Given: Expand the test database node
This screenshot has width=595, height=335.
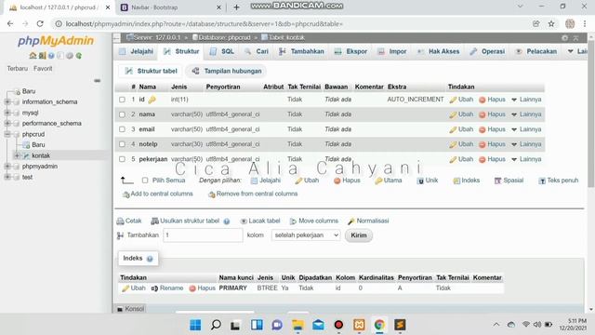Looking at the screenshot, I should point(7,177).
